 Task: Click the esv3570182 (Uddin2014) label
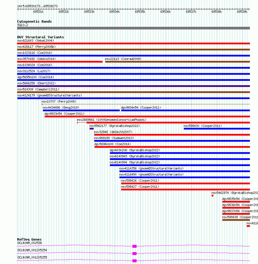[37, 59]
